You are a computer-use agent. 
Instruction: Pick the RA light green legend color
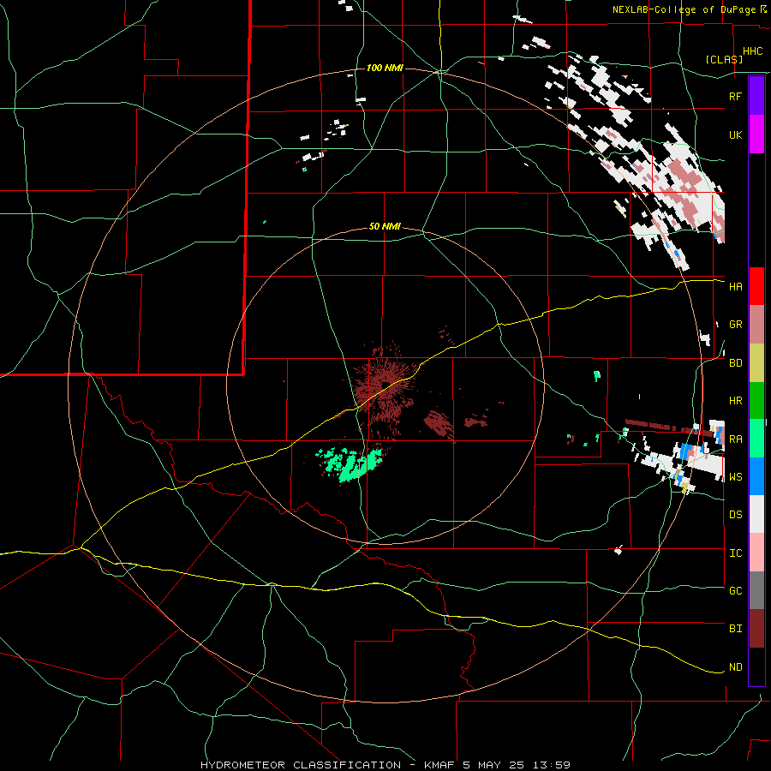(756, 439)
